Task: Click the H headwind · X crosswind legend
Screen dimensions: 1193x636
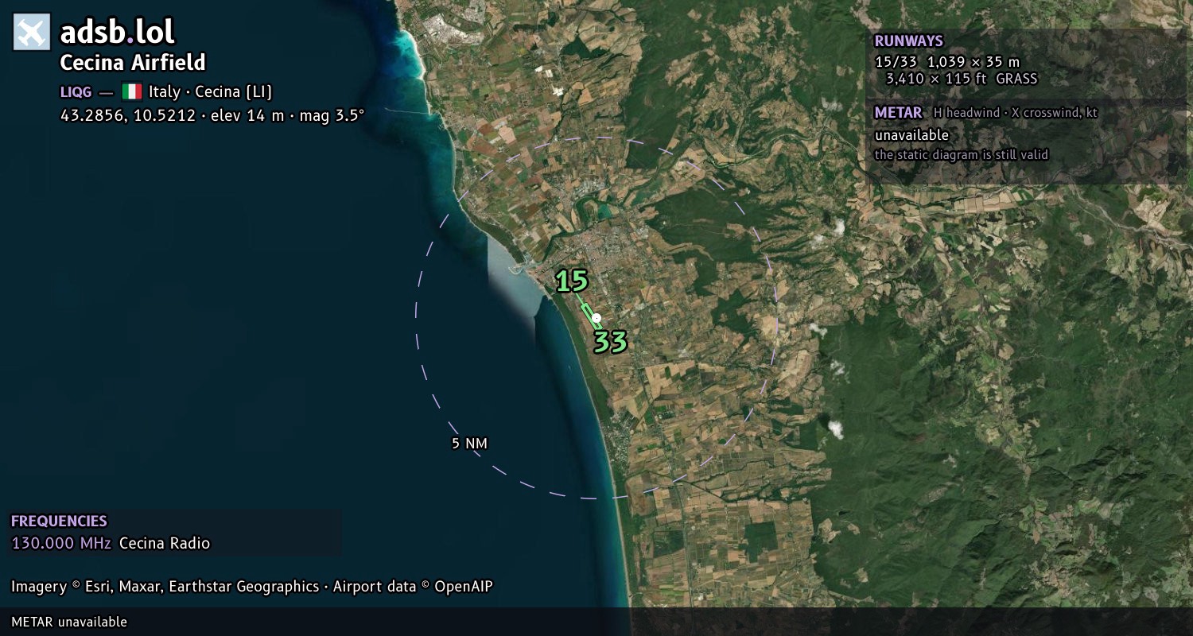Action: pyautogui.click(x=1016, y=113)
